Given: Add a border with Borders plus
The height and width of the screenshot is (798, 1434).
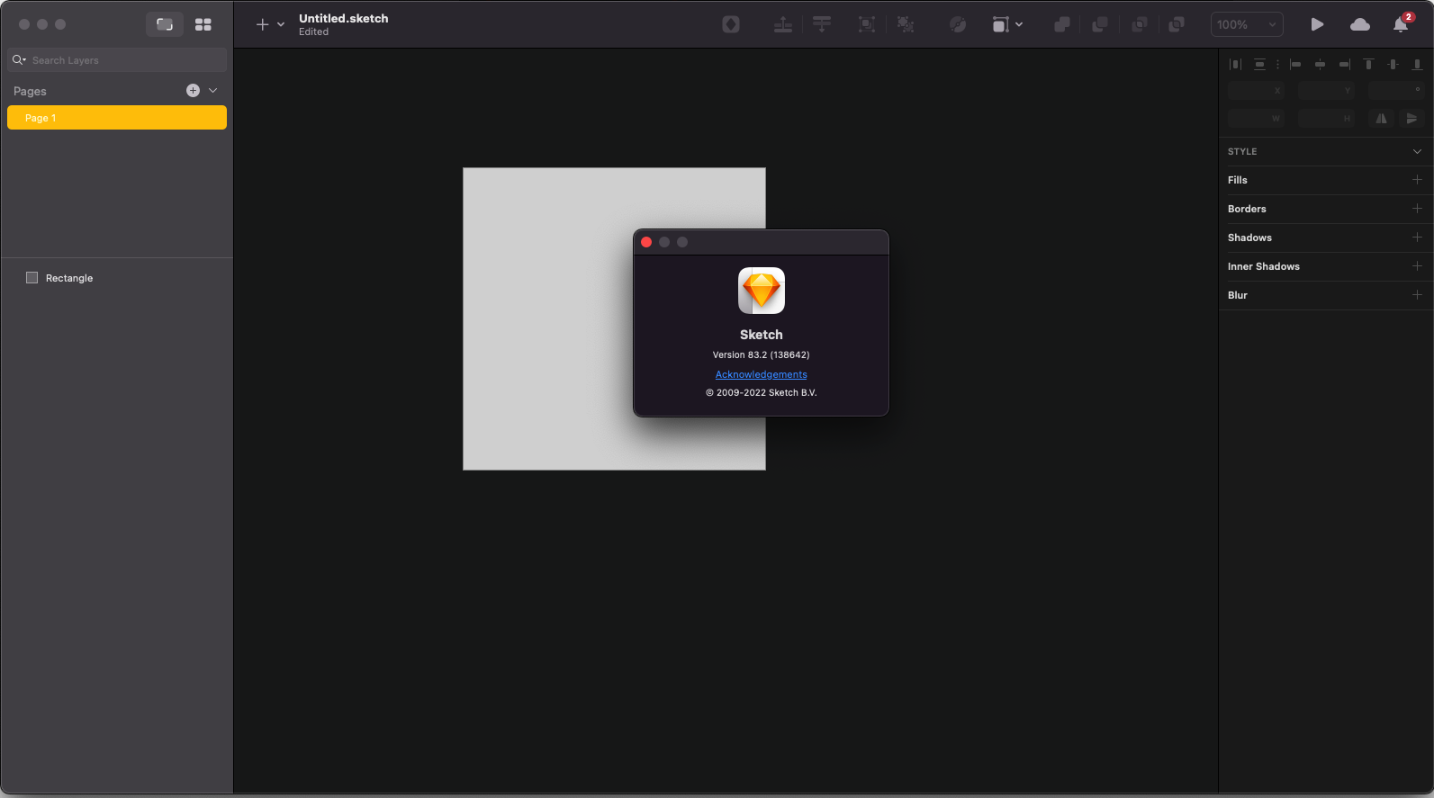Looking at the screenshot, I should coord(1417,209).
